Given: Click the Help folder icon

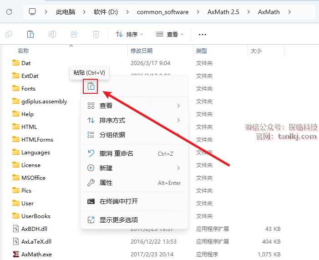Looking at the screenshot, I should (x=15, y=114).
